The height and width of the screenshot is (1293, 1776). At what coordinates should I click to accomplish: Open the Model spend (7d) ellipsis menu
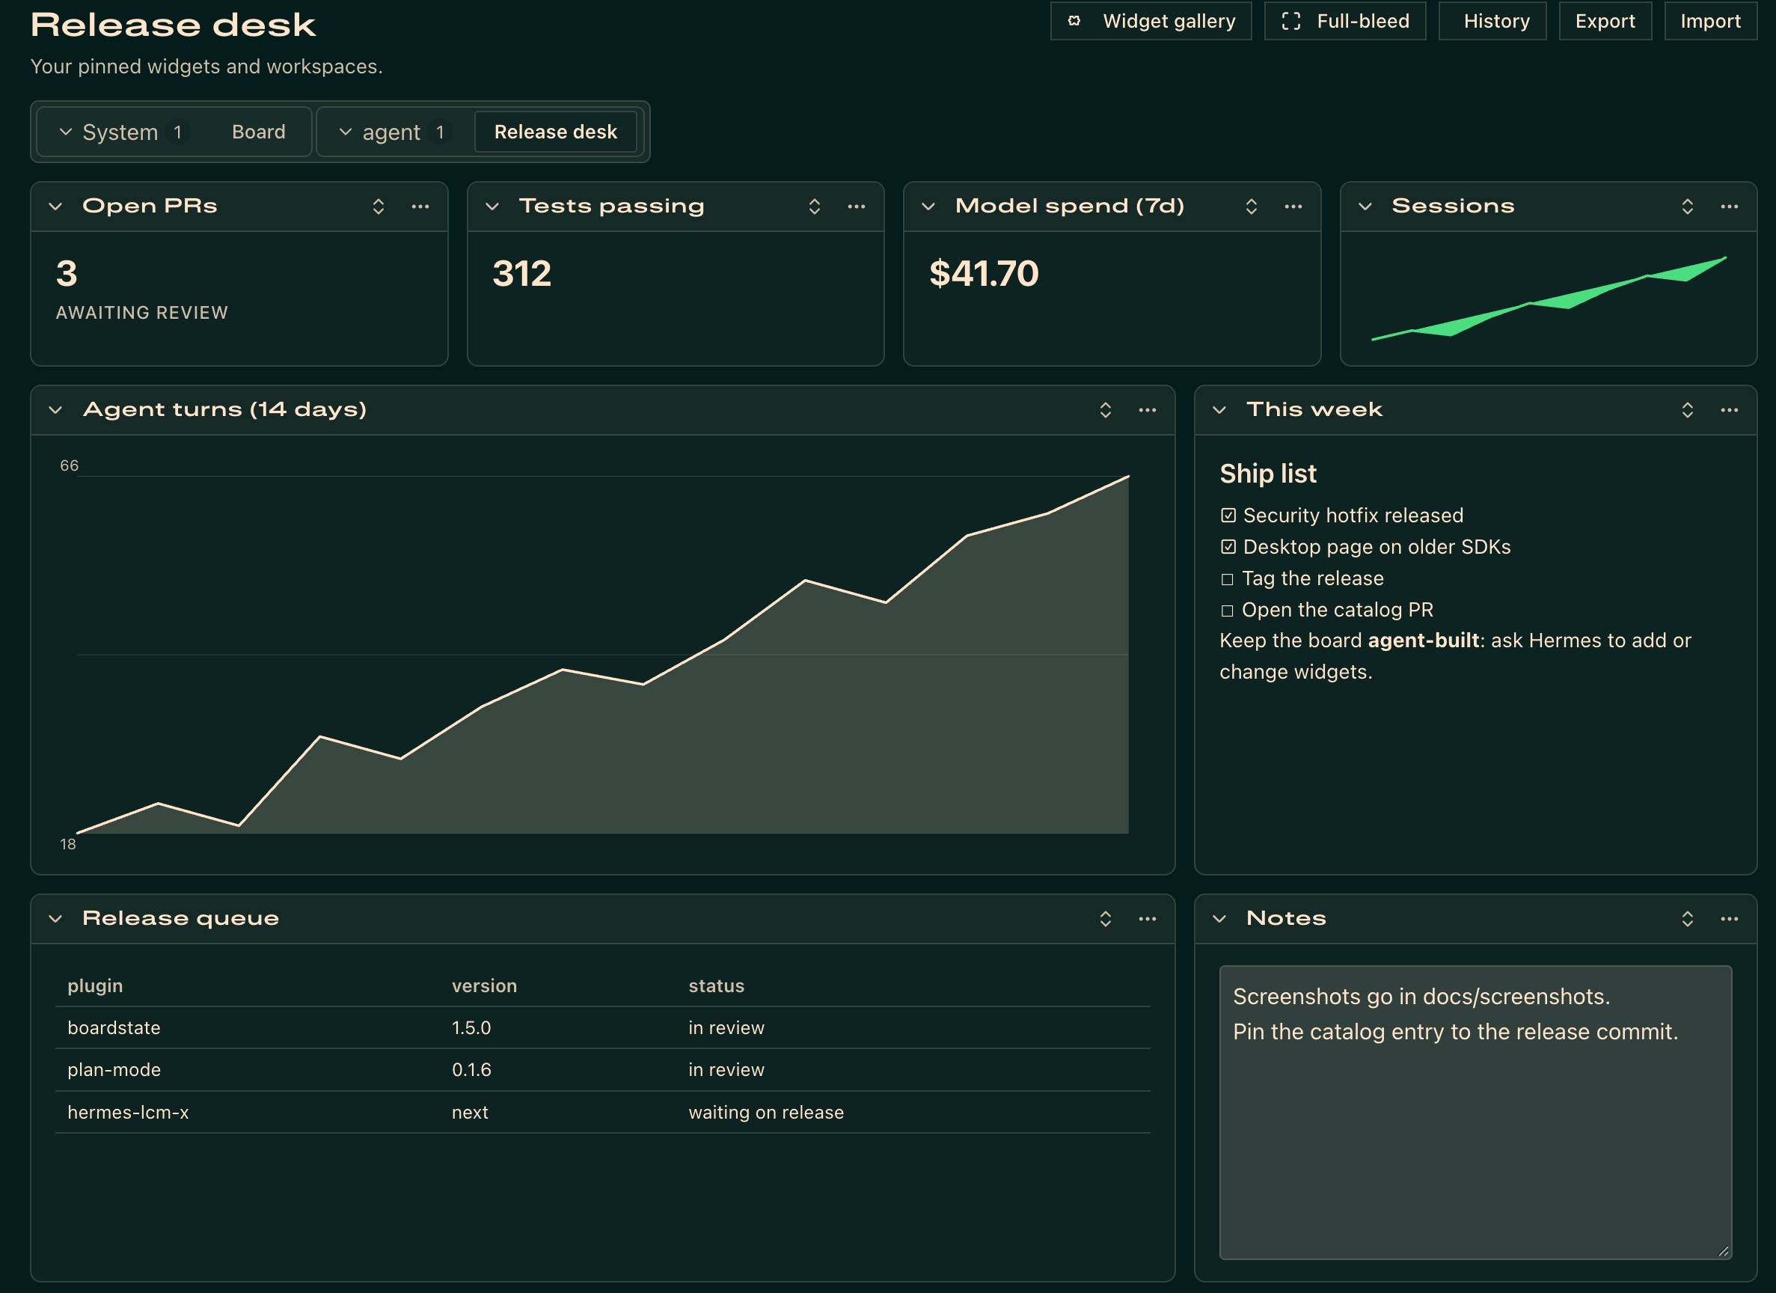(1293, 207)
